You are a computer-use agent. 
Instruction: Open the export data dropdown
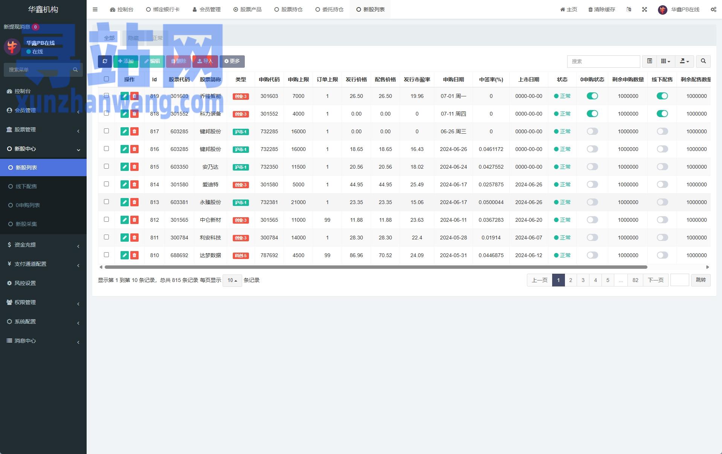[684, 61]
